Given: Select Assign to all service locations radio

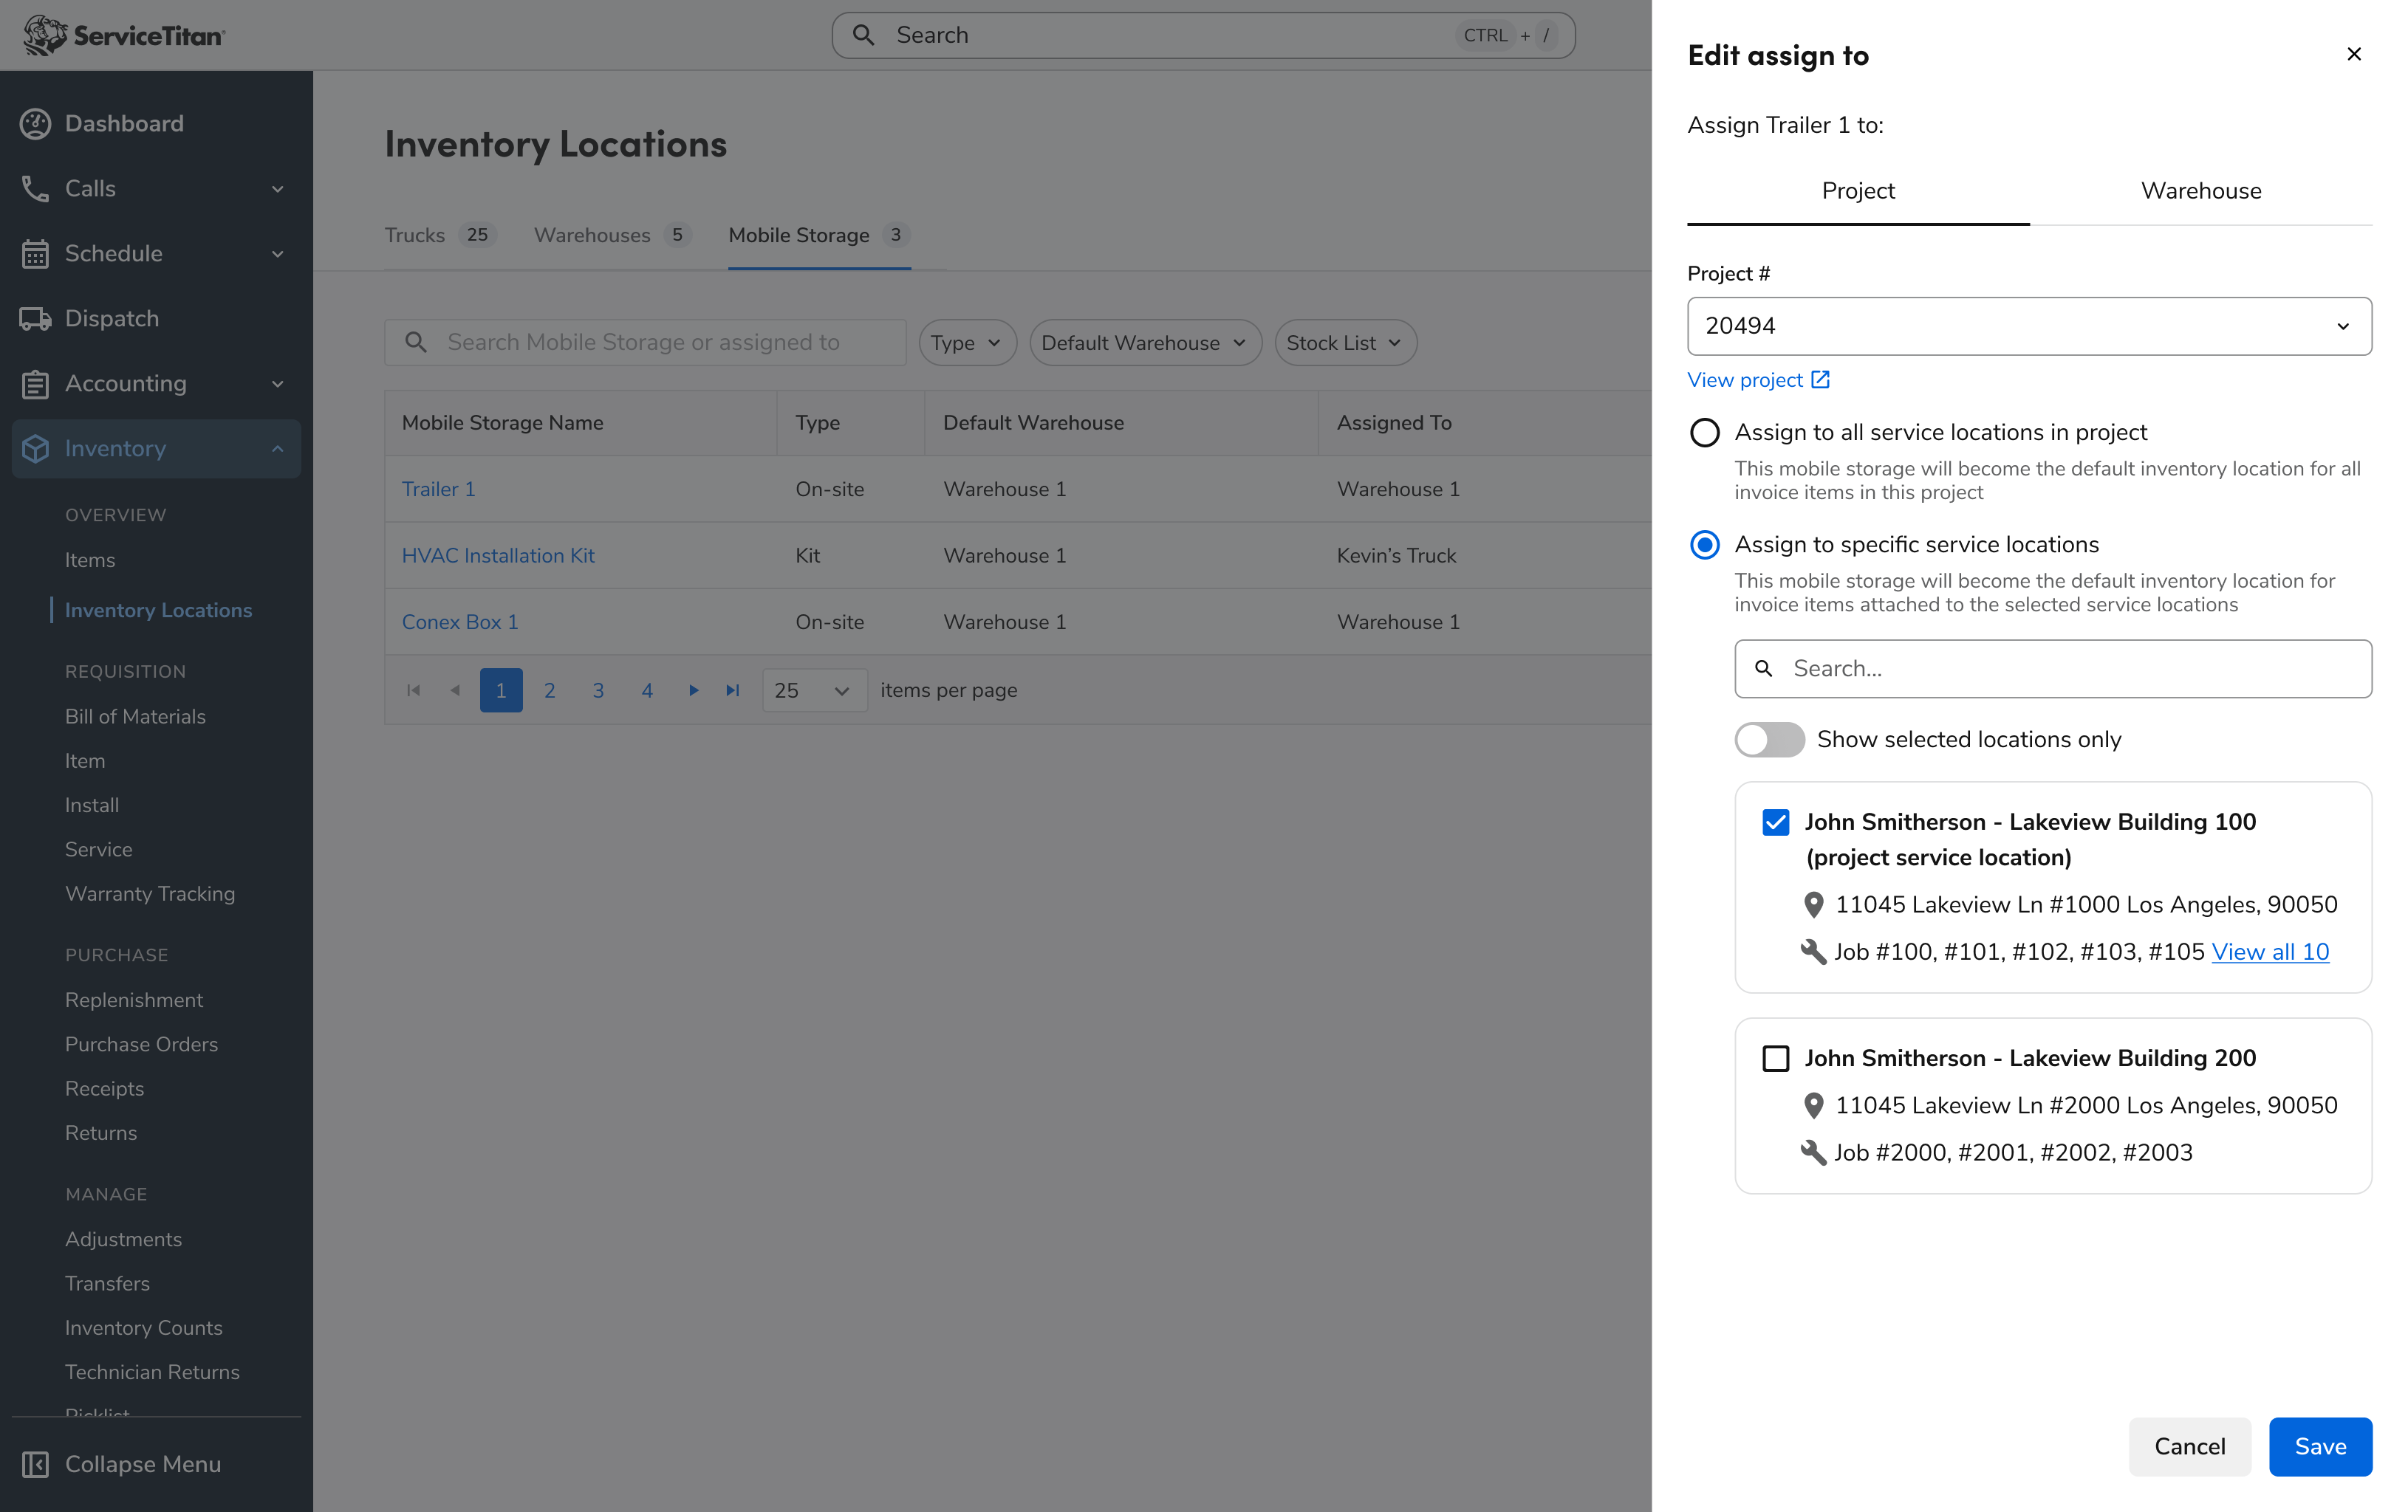Looking at the screenshot, I should coord(1704,433).
